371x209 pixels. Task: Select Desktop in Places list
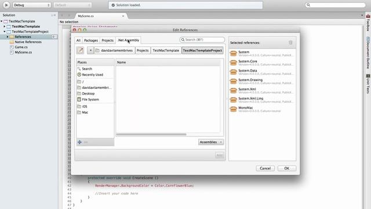95,93
